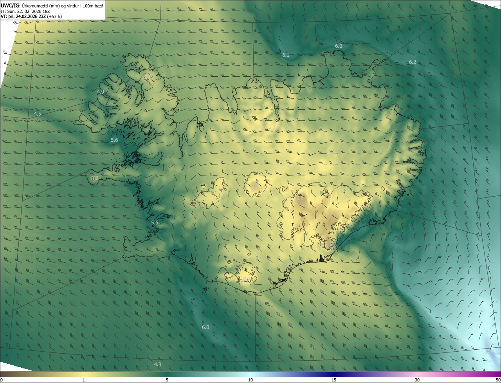Image resolution: width=501 pixels, height=383 pixels.
Task: Pick the colorbar tick labeled 50
Action: (x=498, y=380)
